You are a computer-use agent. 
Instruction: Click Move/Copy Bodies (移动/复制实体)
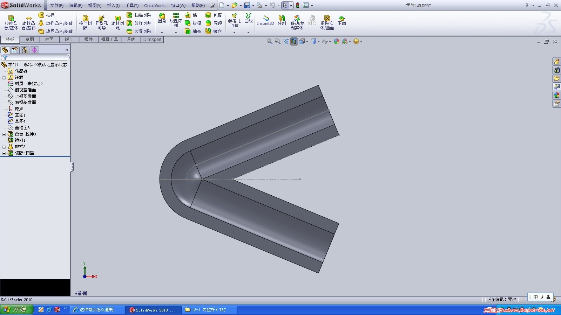pos(297,23)
